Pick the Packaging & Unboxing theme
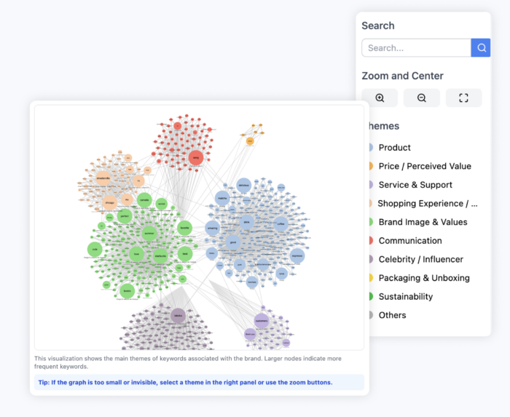Viewport: 510px width, 417px height. coord(424,278)
